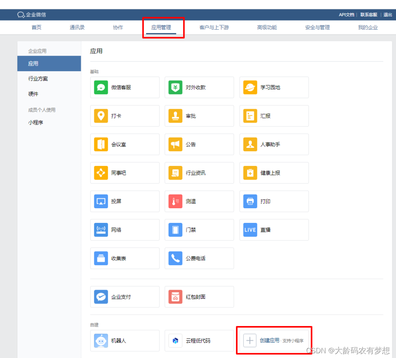Open the 门禁 door access icon

pyautogui.click(x=175, y=230)
